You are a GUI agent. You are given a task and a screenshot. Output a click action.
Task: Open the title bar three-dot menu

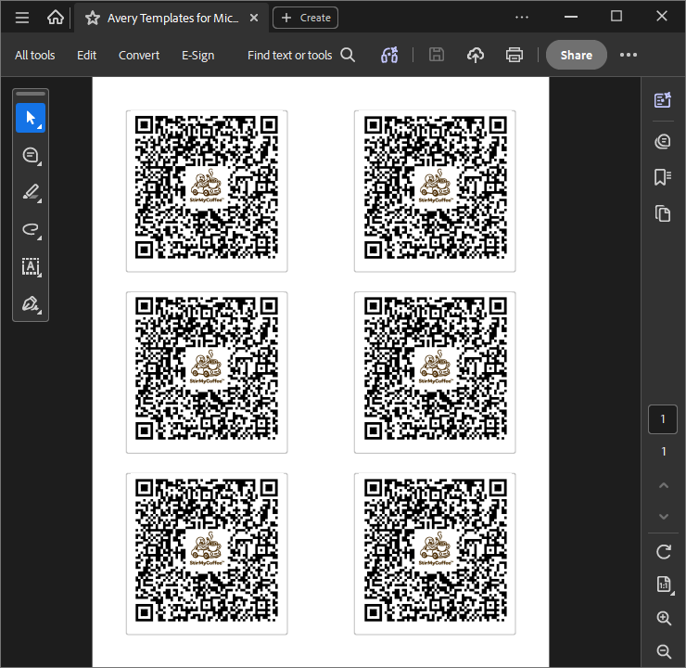point(522,17)
